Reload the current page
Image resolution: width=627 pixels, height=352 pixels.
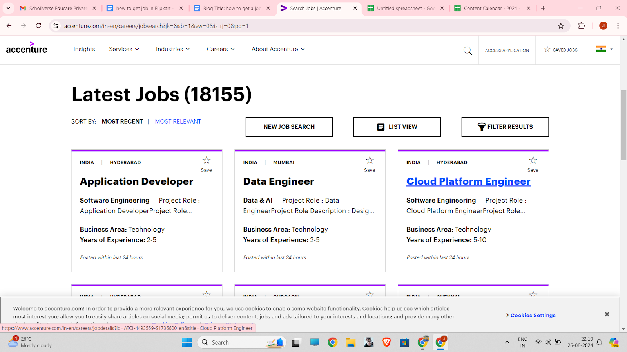[x=38, y=26]
